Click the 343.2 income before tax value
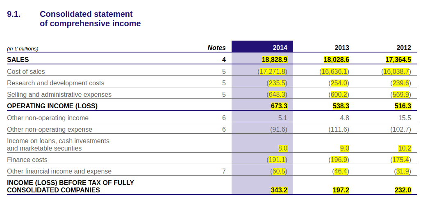This screenshot has width=423, height=201. (x=279, y=190)
